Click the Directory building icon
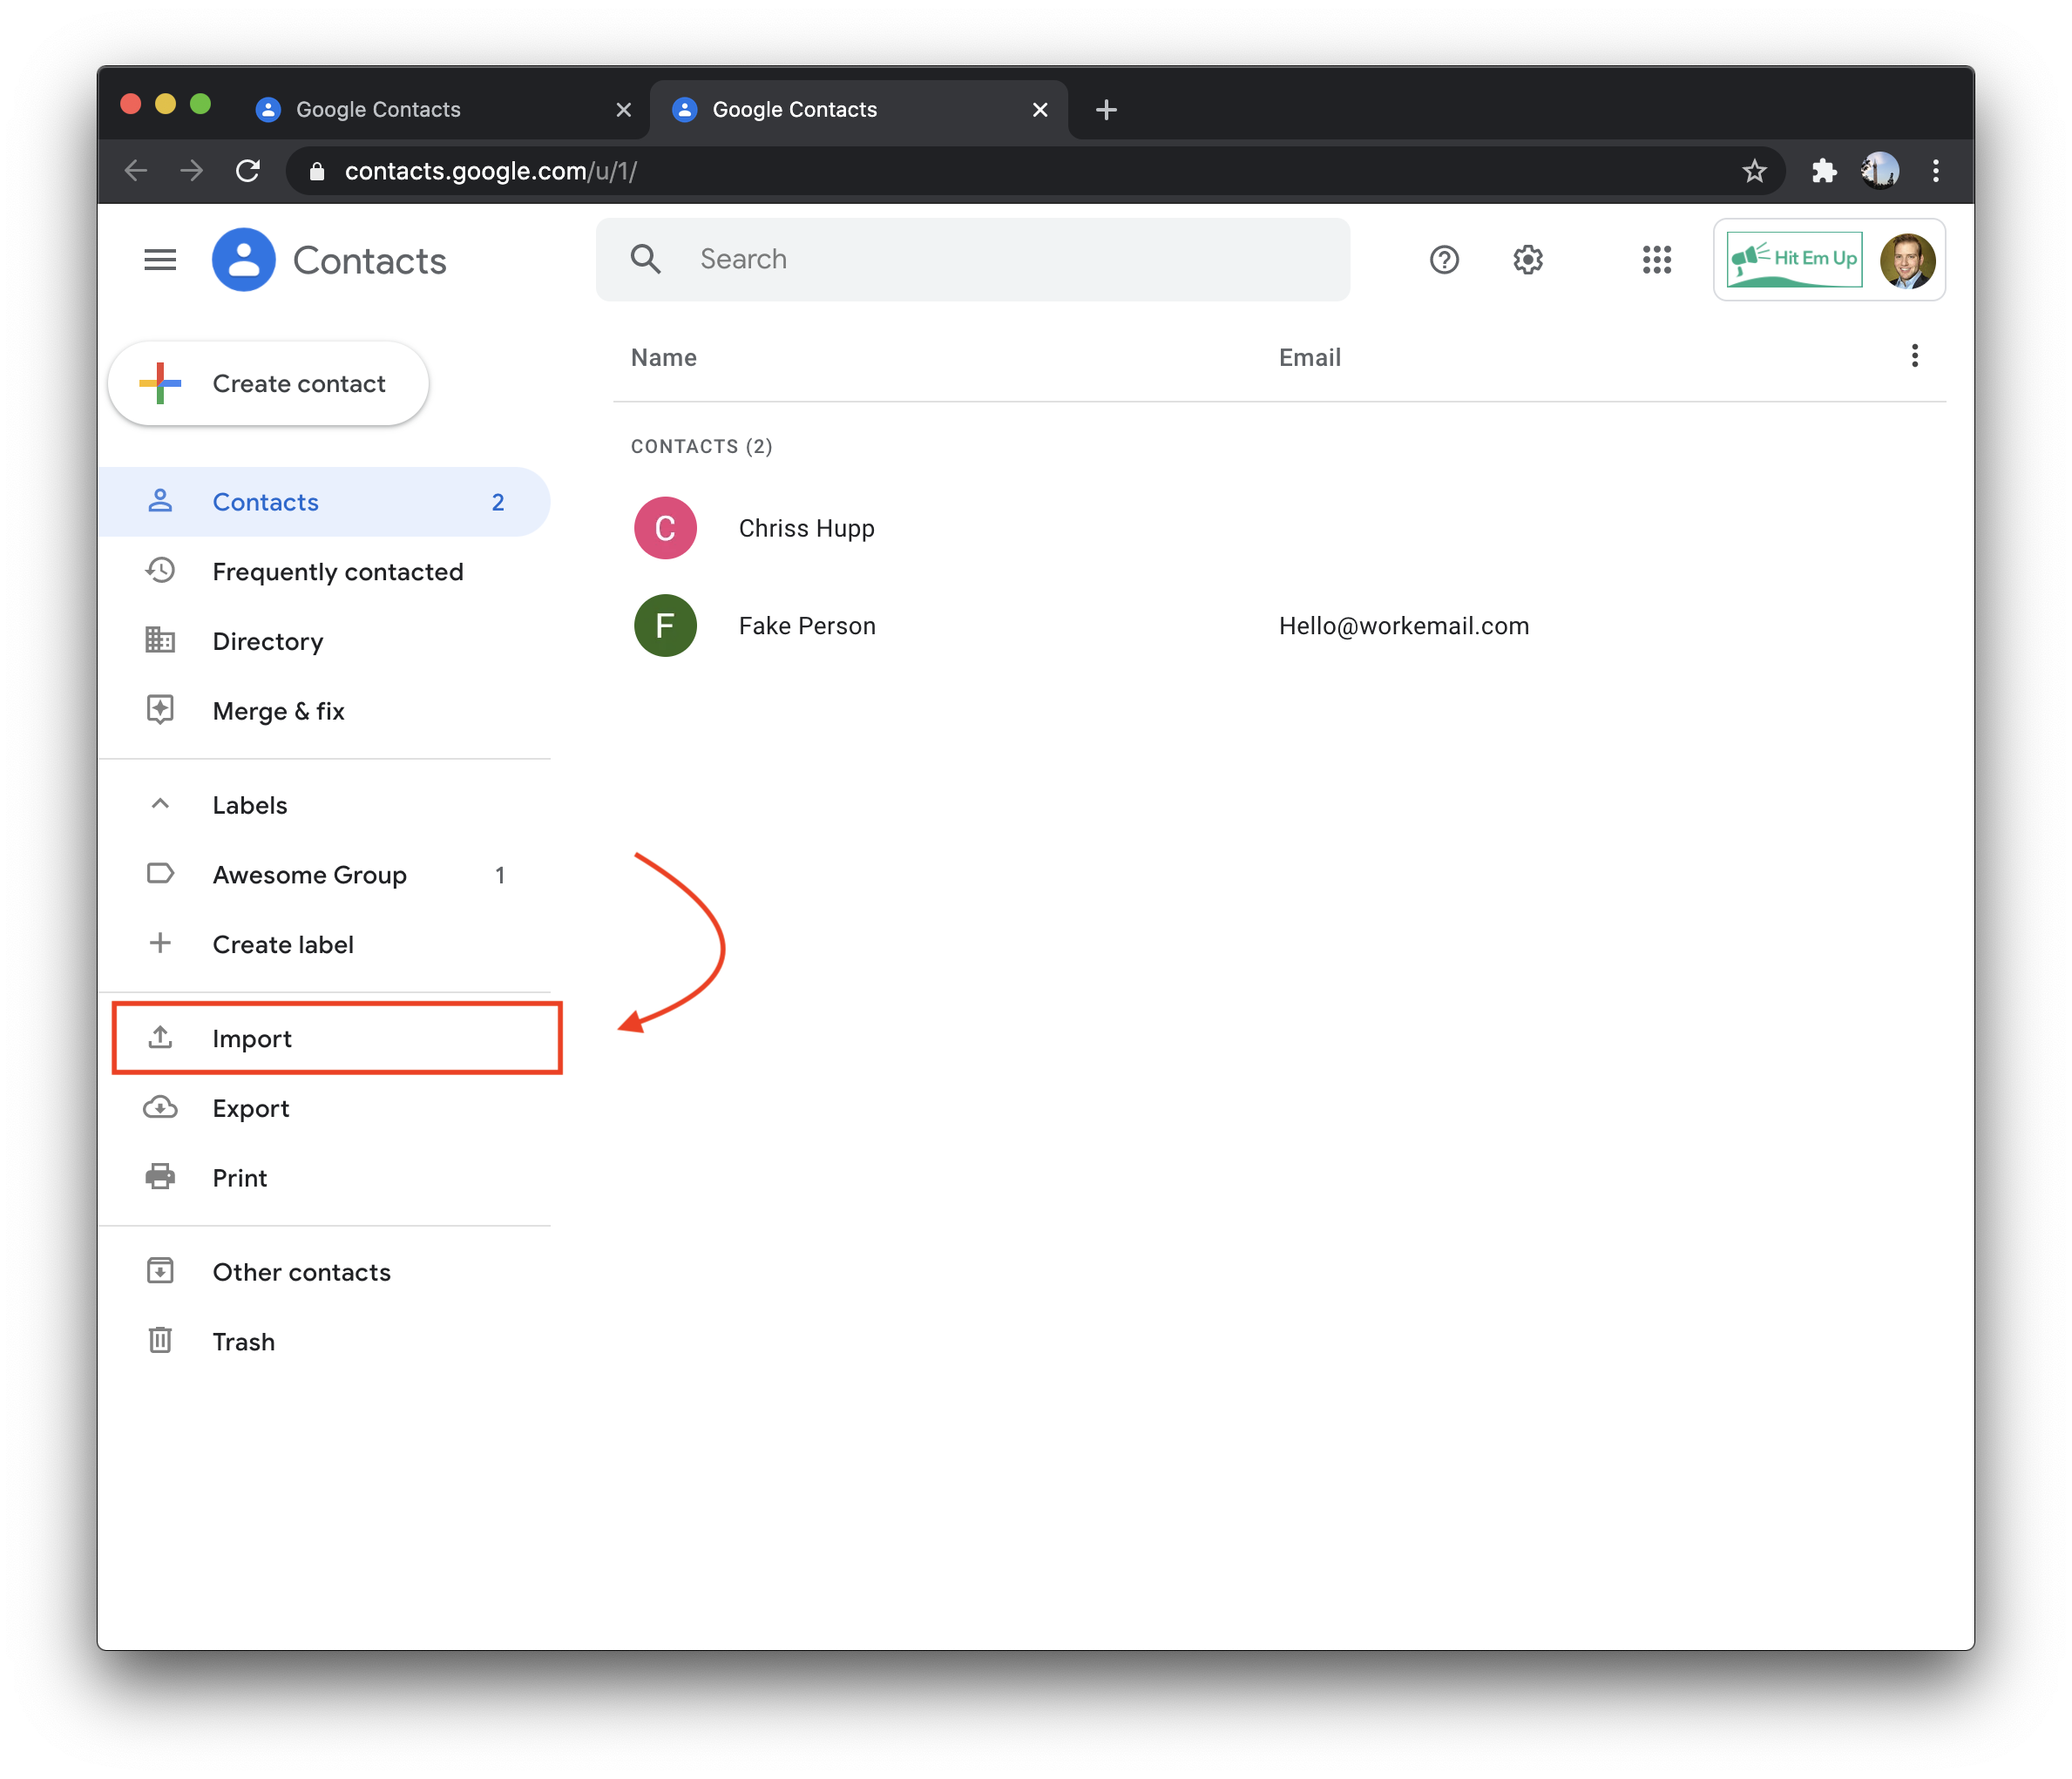 pos(160,640)
